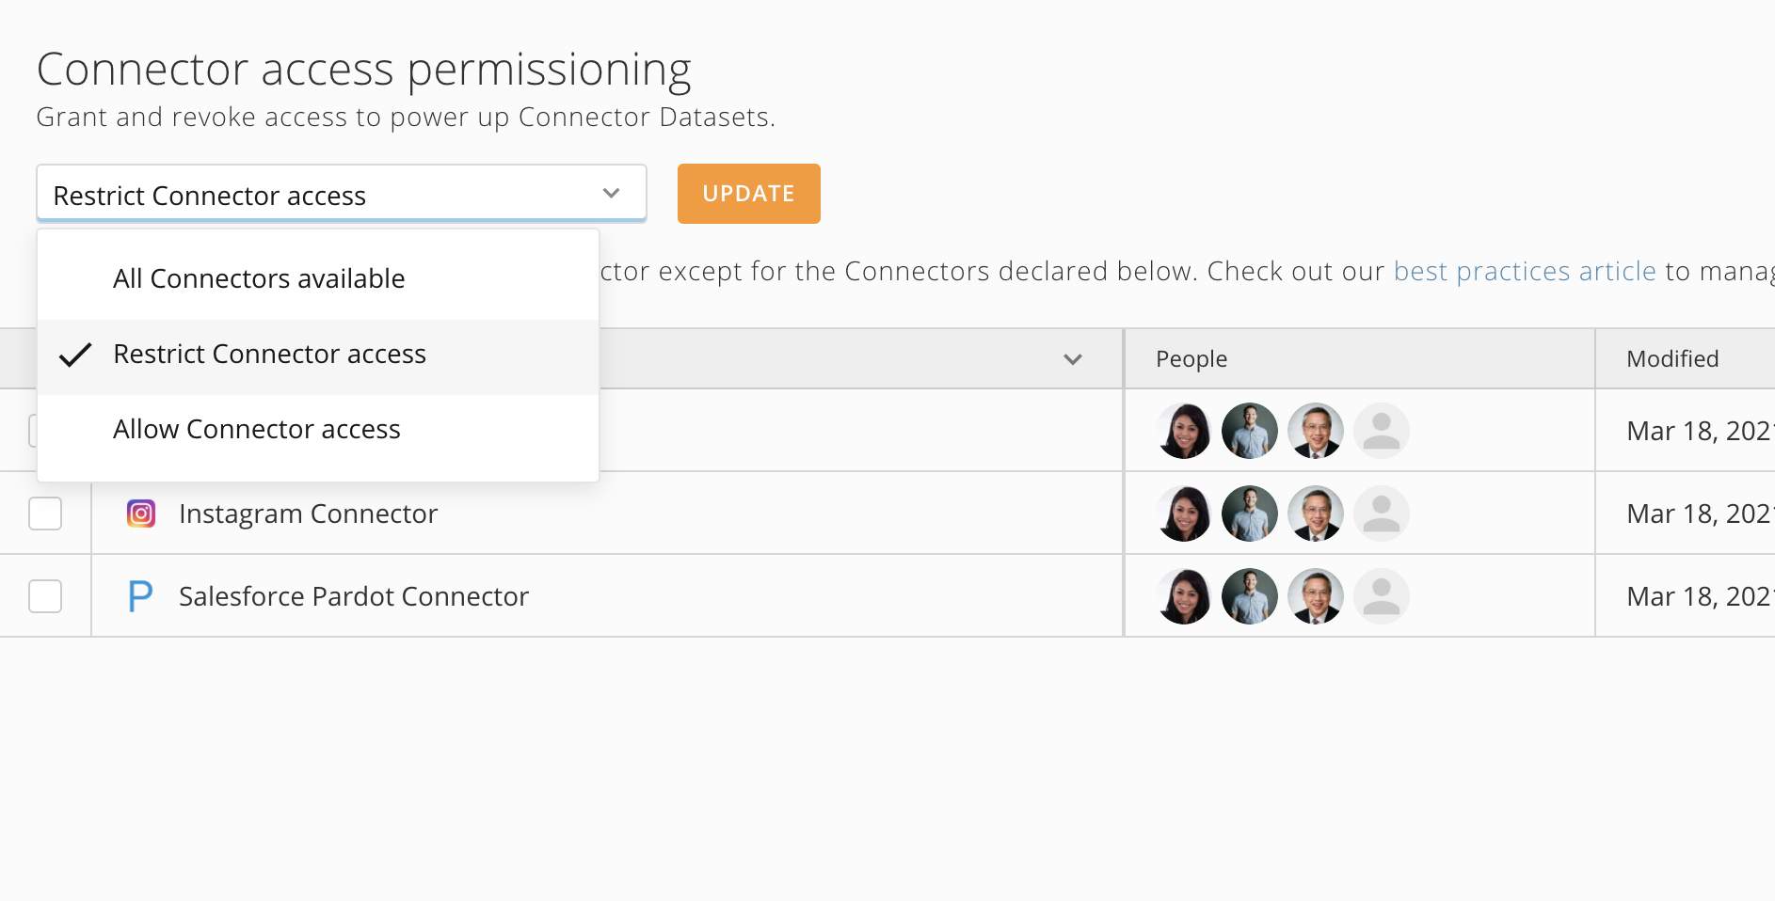Select the Salesforce Pardot Connector checkbox

point(45,595)
